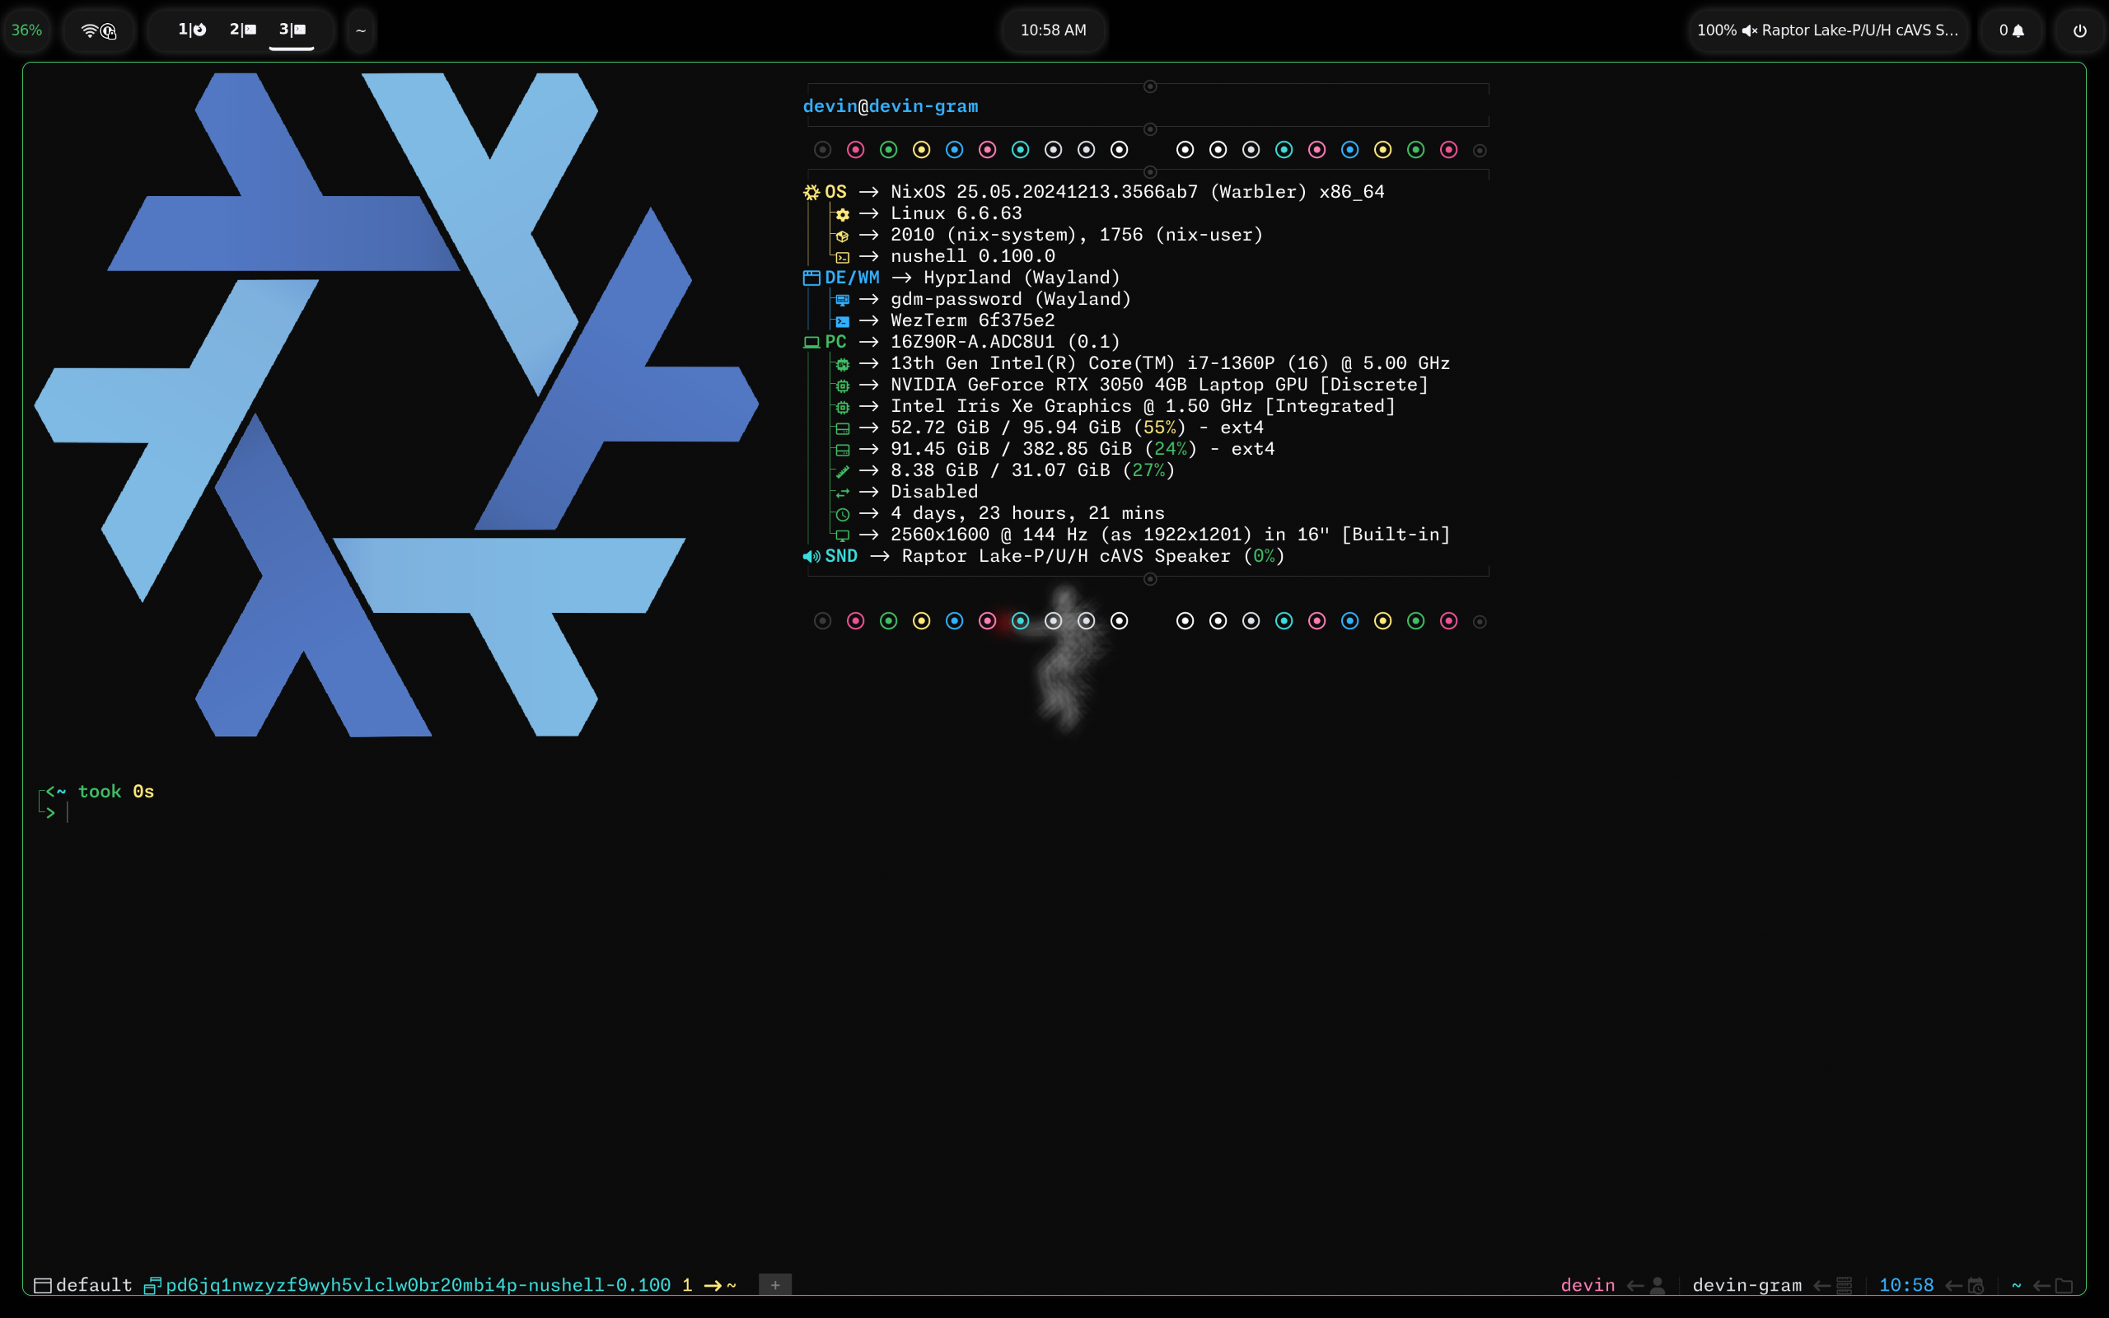This screenshot has width=2109, height=1318.
Task: Click the NixOS snowflake logo
Action: (396, 404)
